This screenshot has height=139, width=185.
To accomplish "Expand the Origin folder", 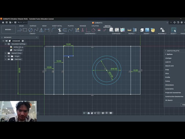I will coord(5,56).
